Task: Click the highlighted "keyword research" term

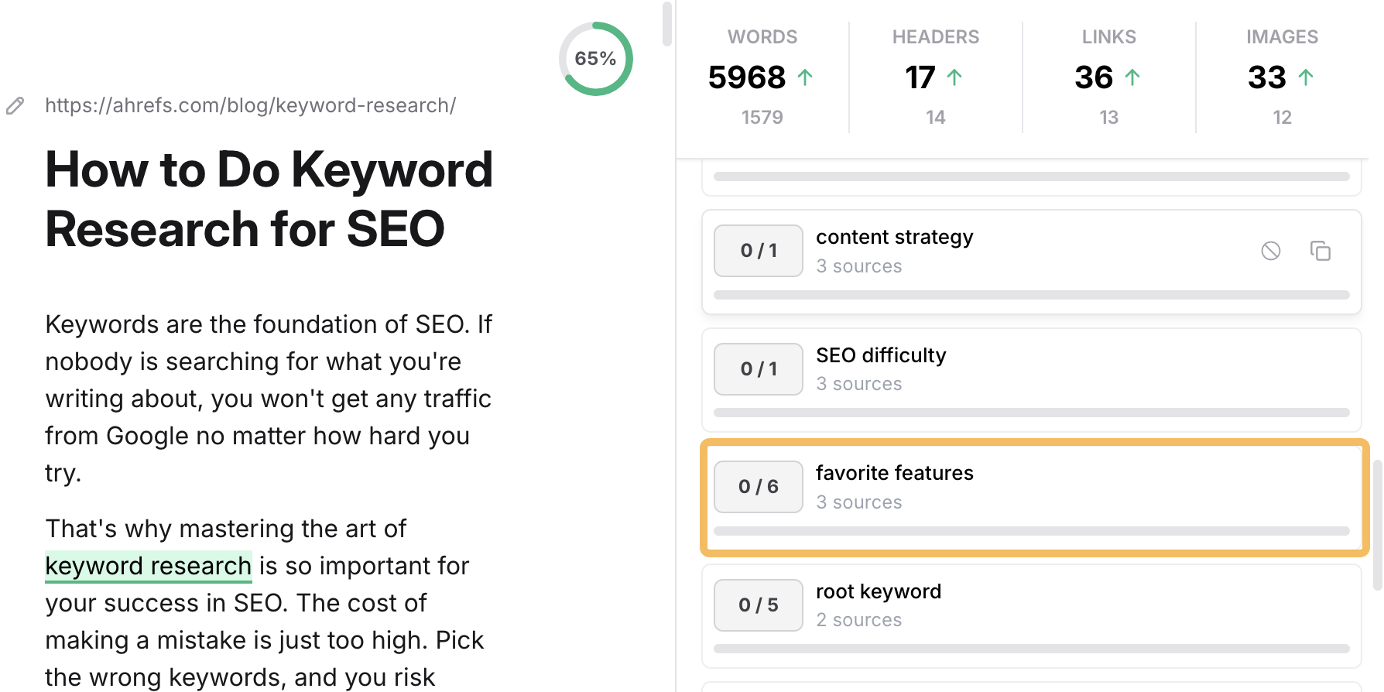Action: [x=149, y=566]
